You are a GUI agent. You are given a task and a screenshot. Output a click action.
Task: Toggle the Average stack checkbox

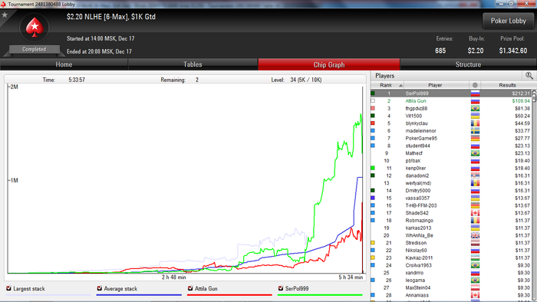100,288
